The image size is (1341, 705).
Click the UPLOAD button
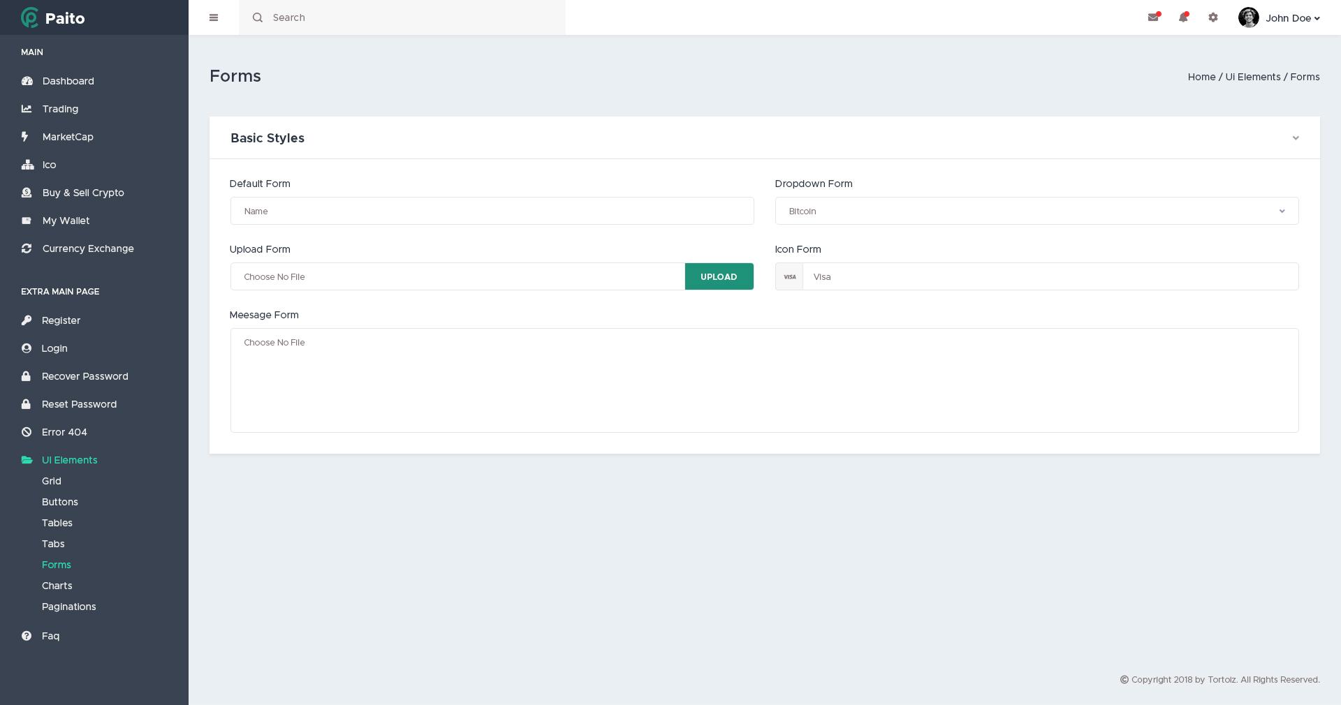point(719,276)
